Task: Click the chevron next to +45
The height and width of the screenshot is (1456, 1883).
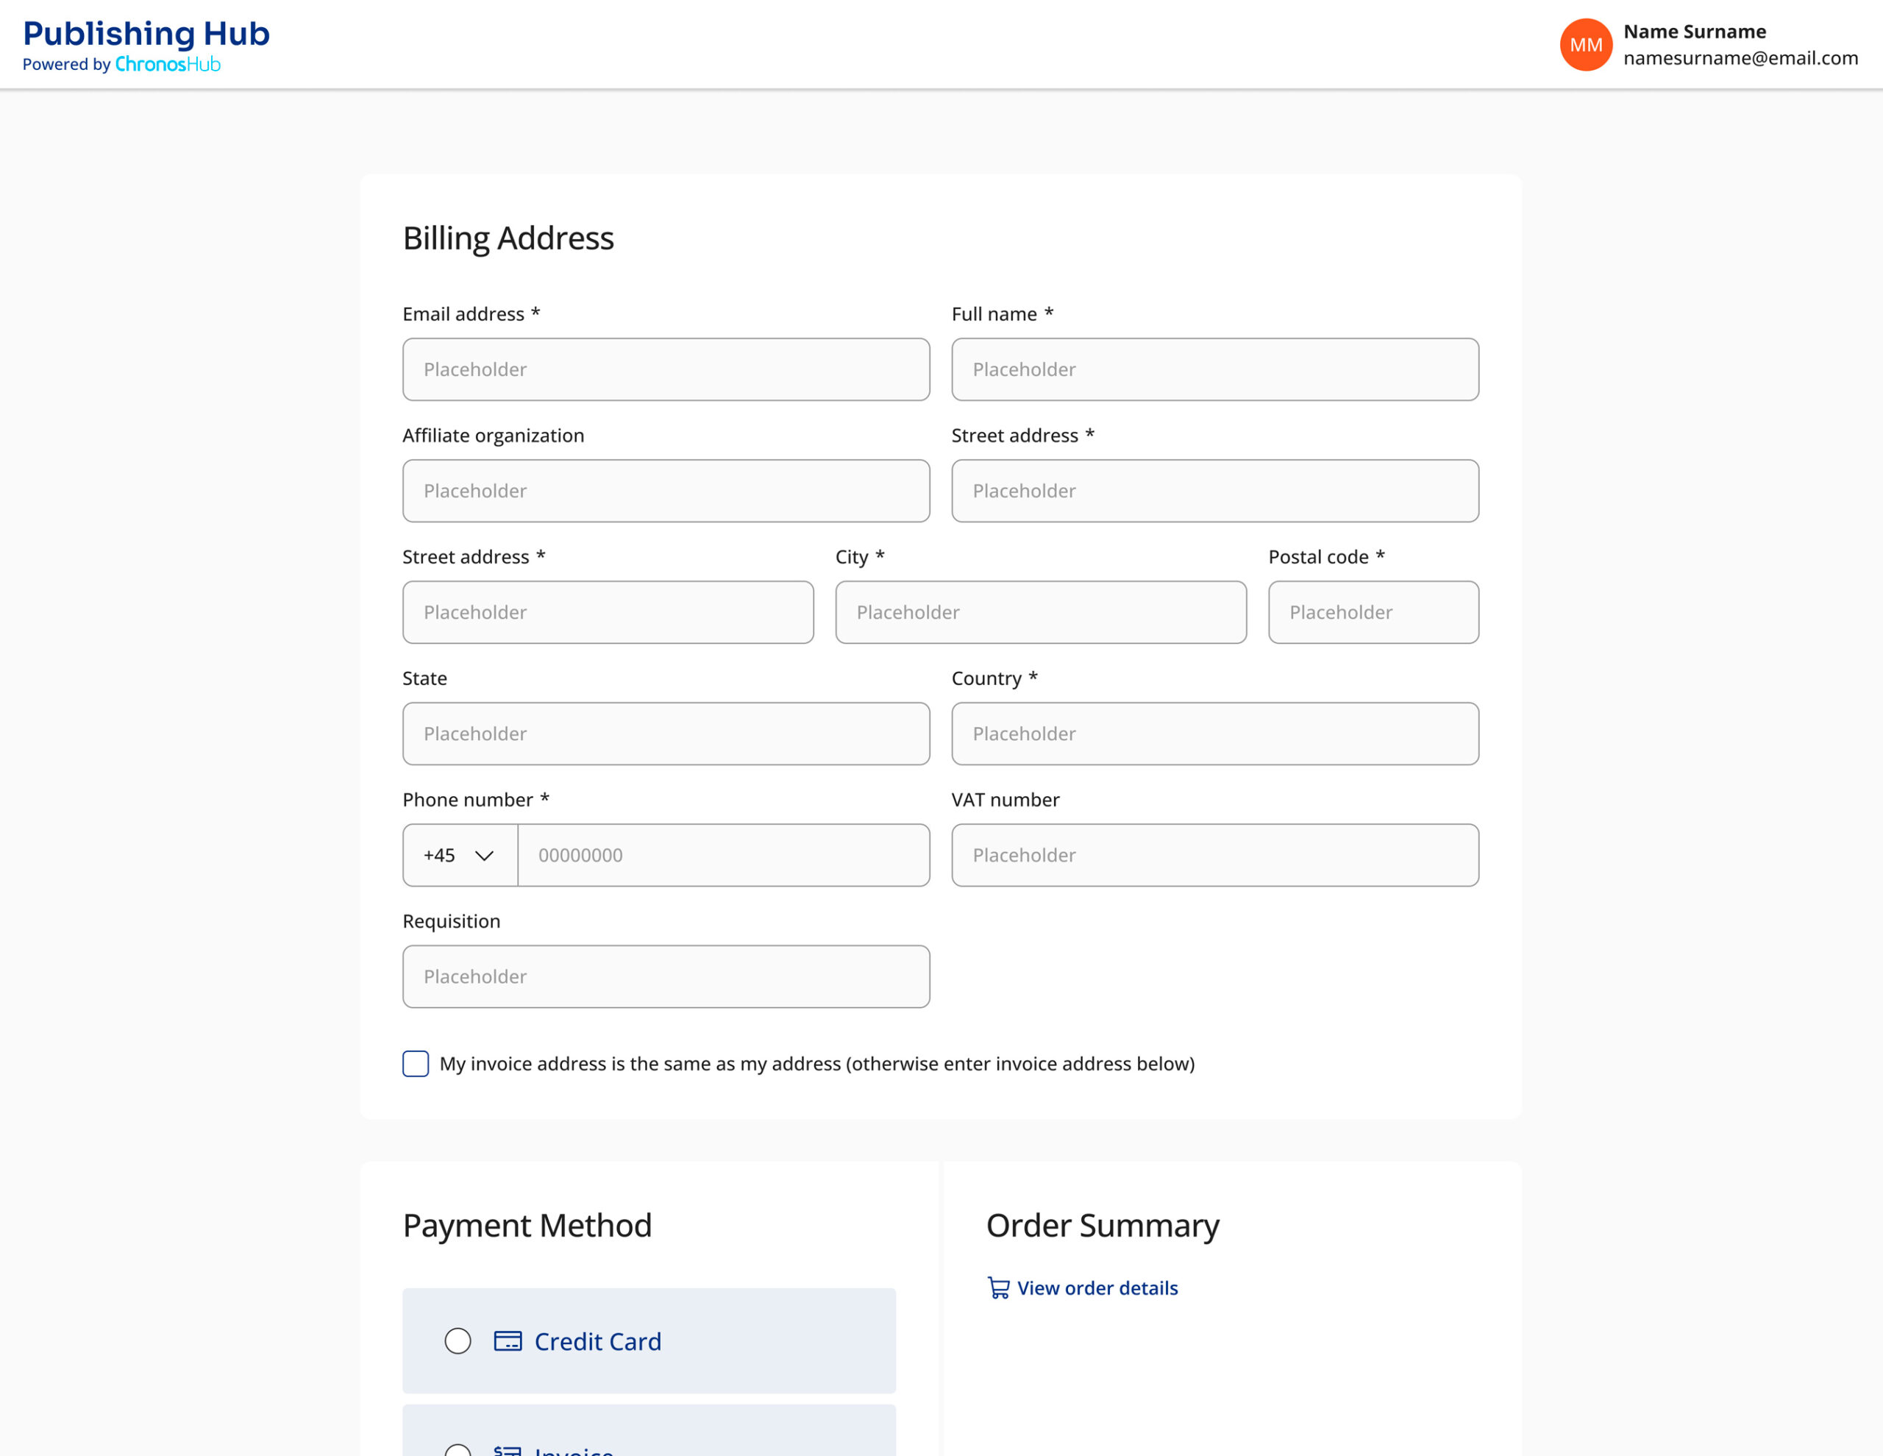Action: (x=484, y=855)
